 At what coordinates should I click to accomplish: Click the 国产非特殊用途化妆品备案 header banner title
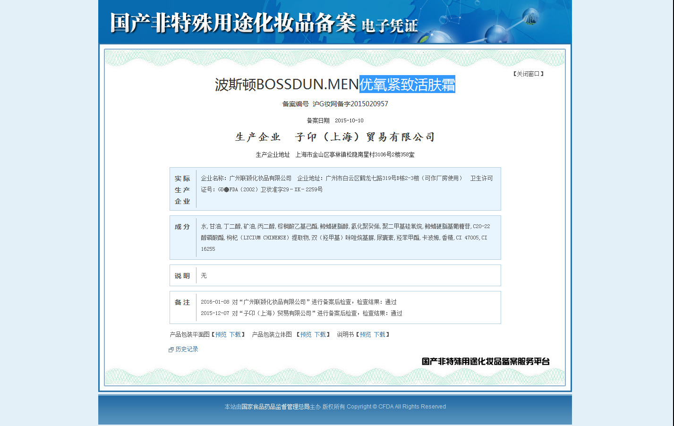(232, 23)
